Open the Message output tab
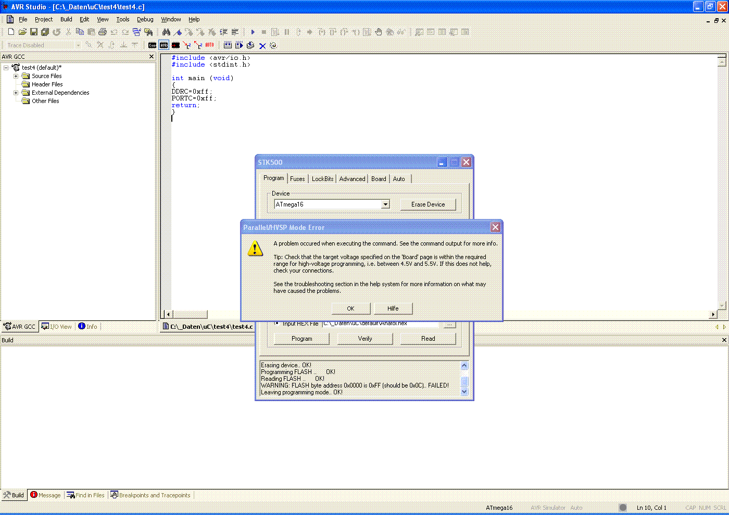This screenshot has height=515, width=729. pos(45,495)
